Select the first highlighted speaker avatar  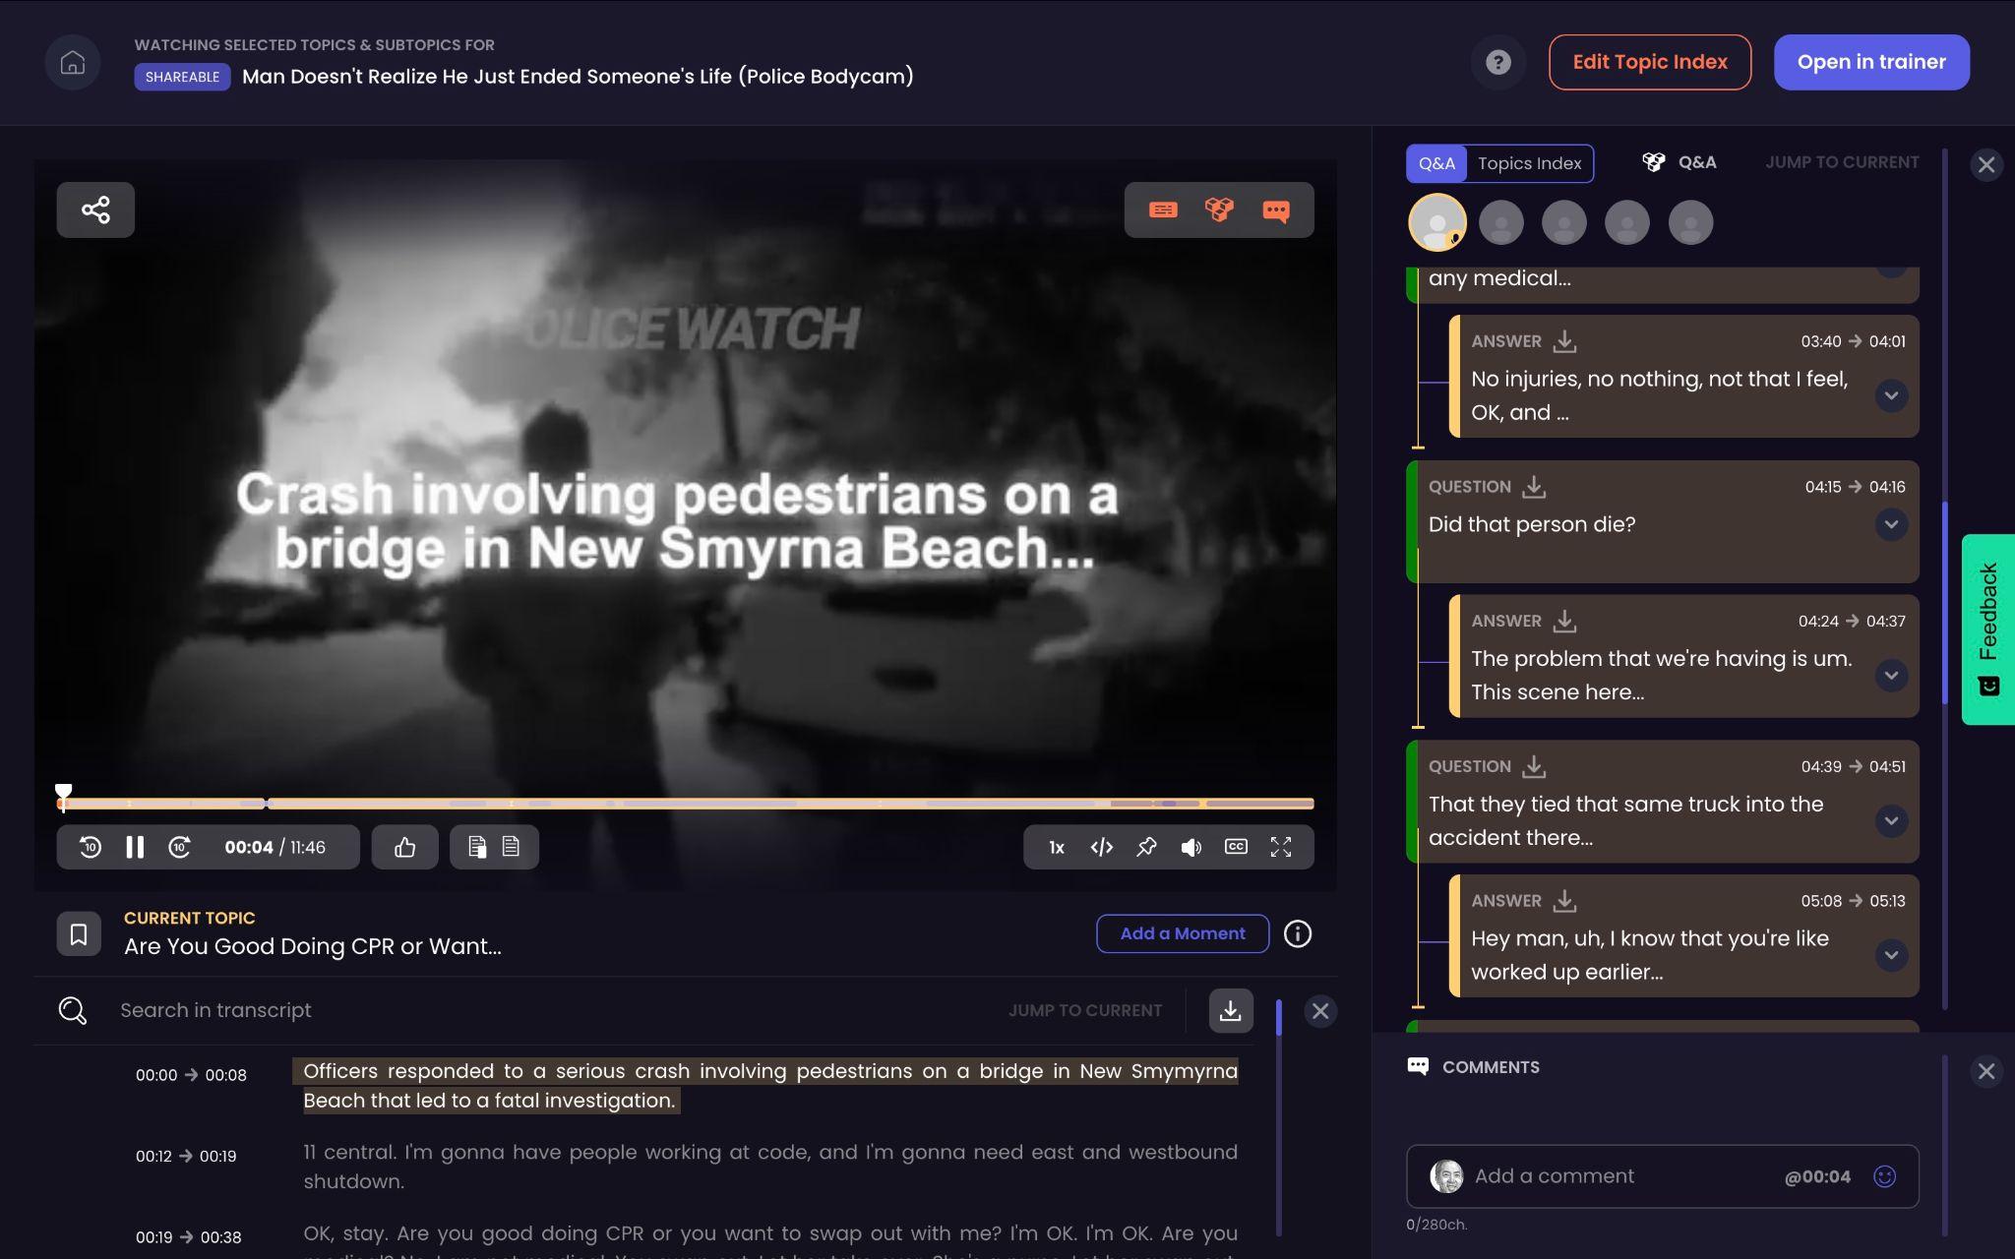(x=1437, y=222)
